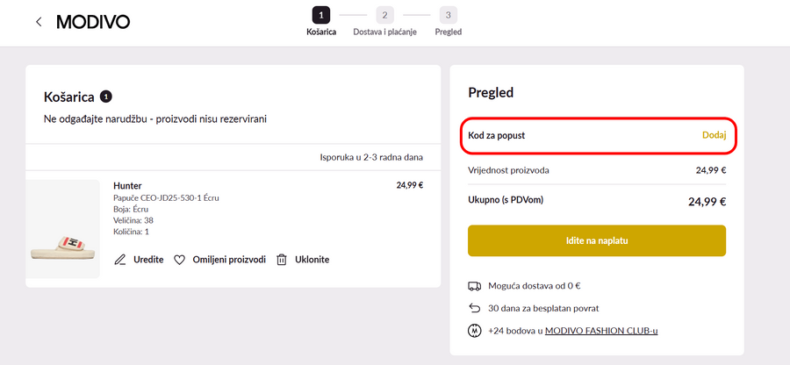790x365 pixels.
Task: Click the free return arrow icon
Action: pos(475,308)
